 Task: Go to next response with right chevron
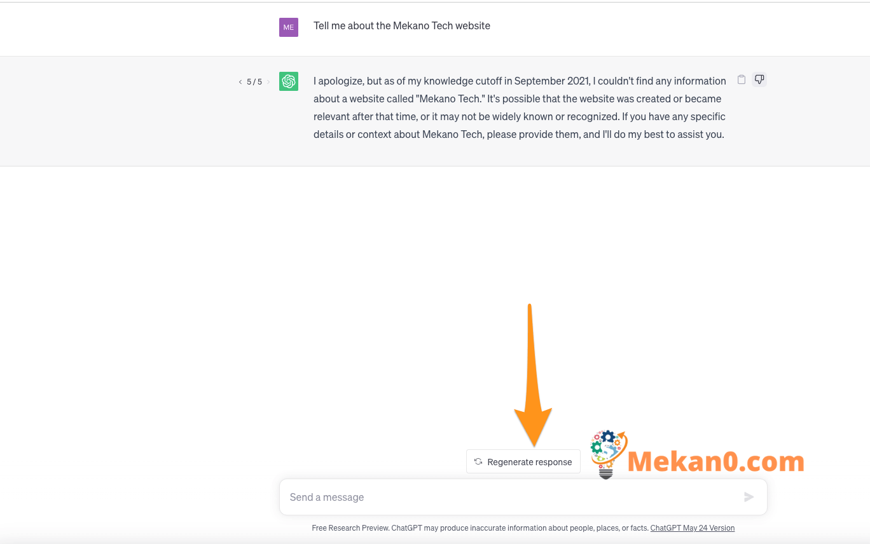(x=268, y=82)
